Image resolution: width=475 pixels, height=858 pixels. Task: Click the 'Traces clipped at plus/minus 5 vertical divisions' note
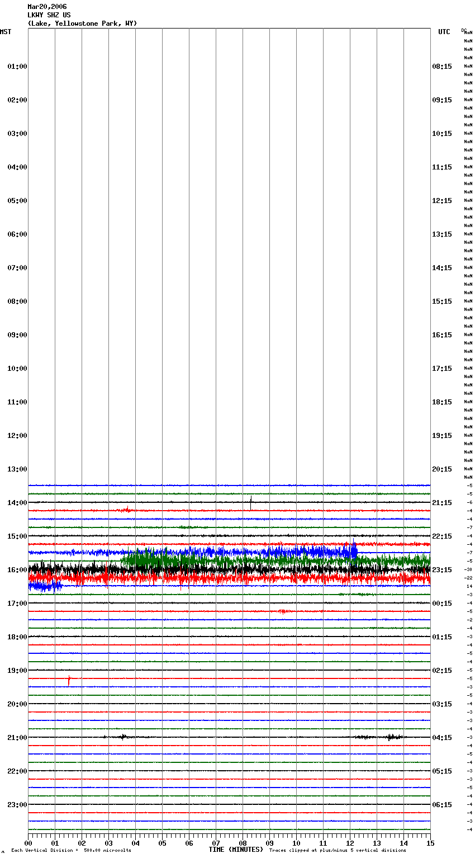[x=338, y=851]
